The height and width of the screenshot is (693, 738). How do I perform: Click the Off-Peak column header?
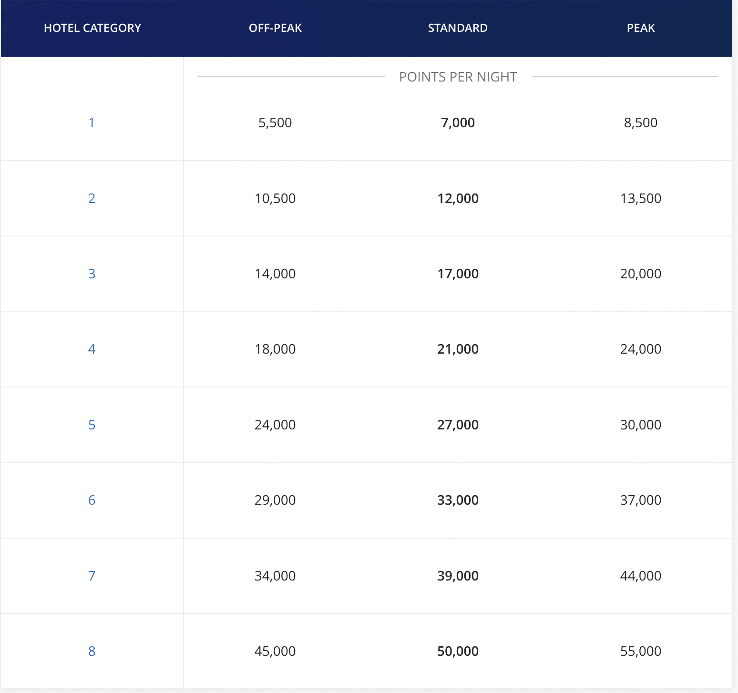275,28
